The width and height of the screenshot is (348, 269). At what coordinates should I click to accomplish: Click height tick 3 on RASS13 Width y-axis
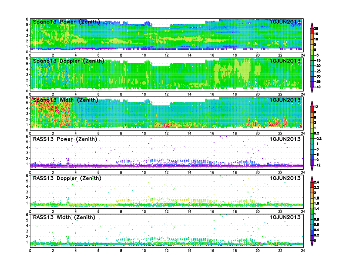point(27,231)
